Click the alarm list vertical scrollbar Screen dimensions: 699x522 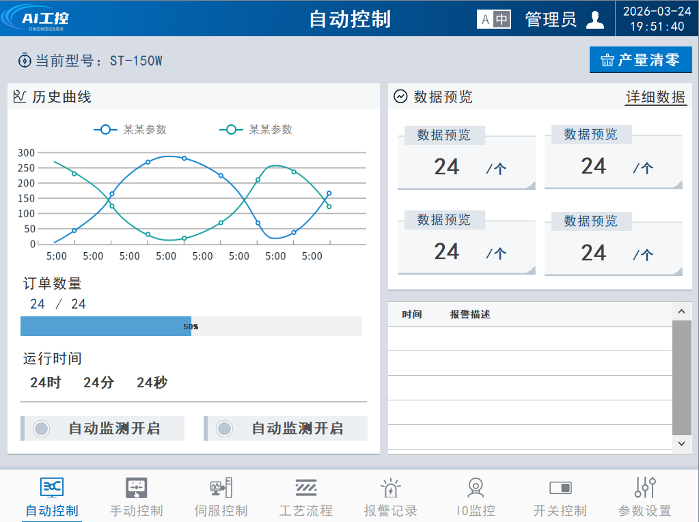(682, 377)
